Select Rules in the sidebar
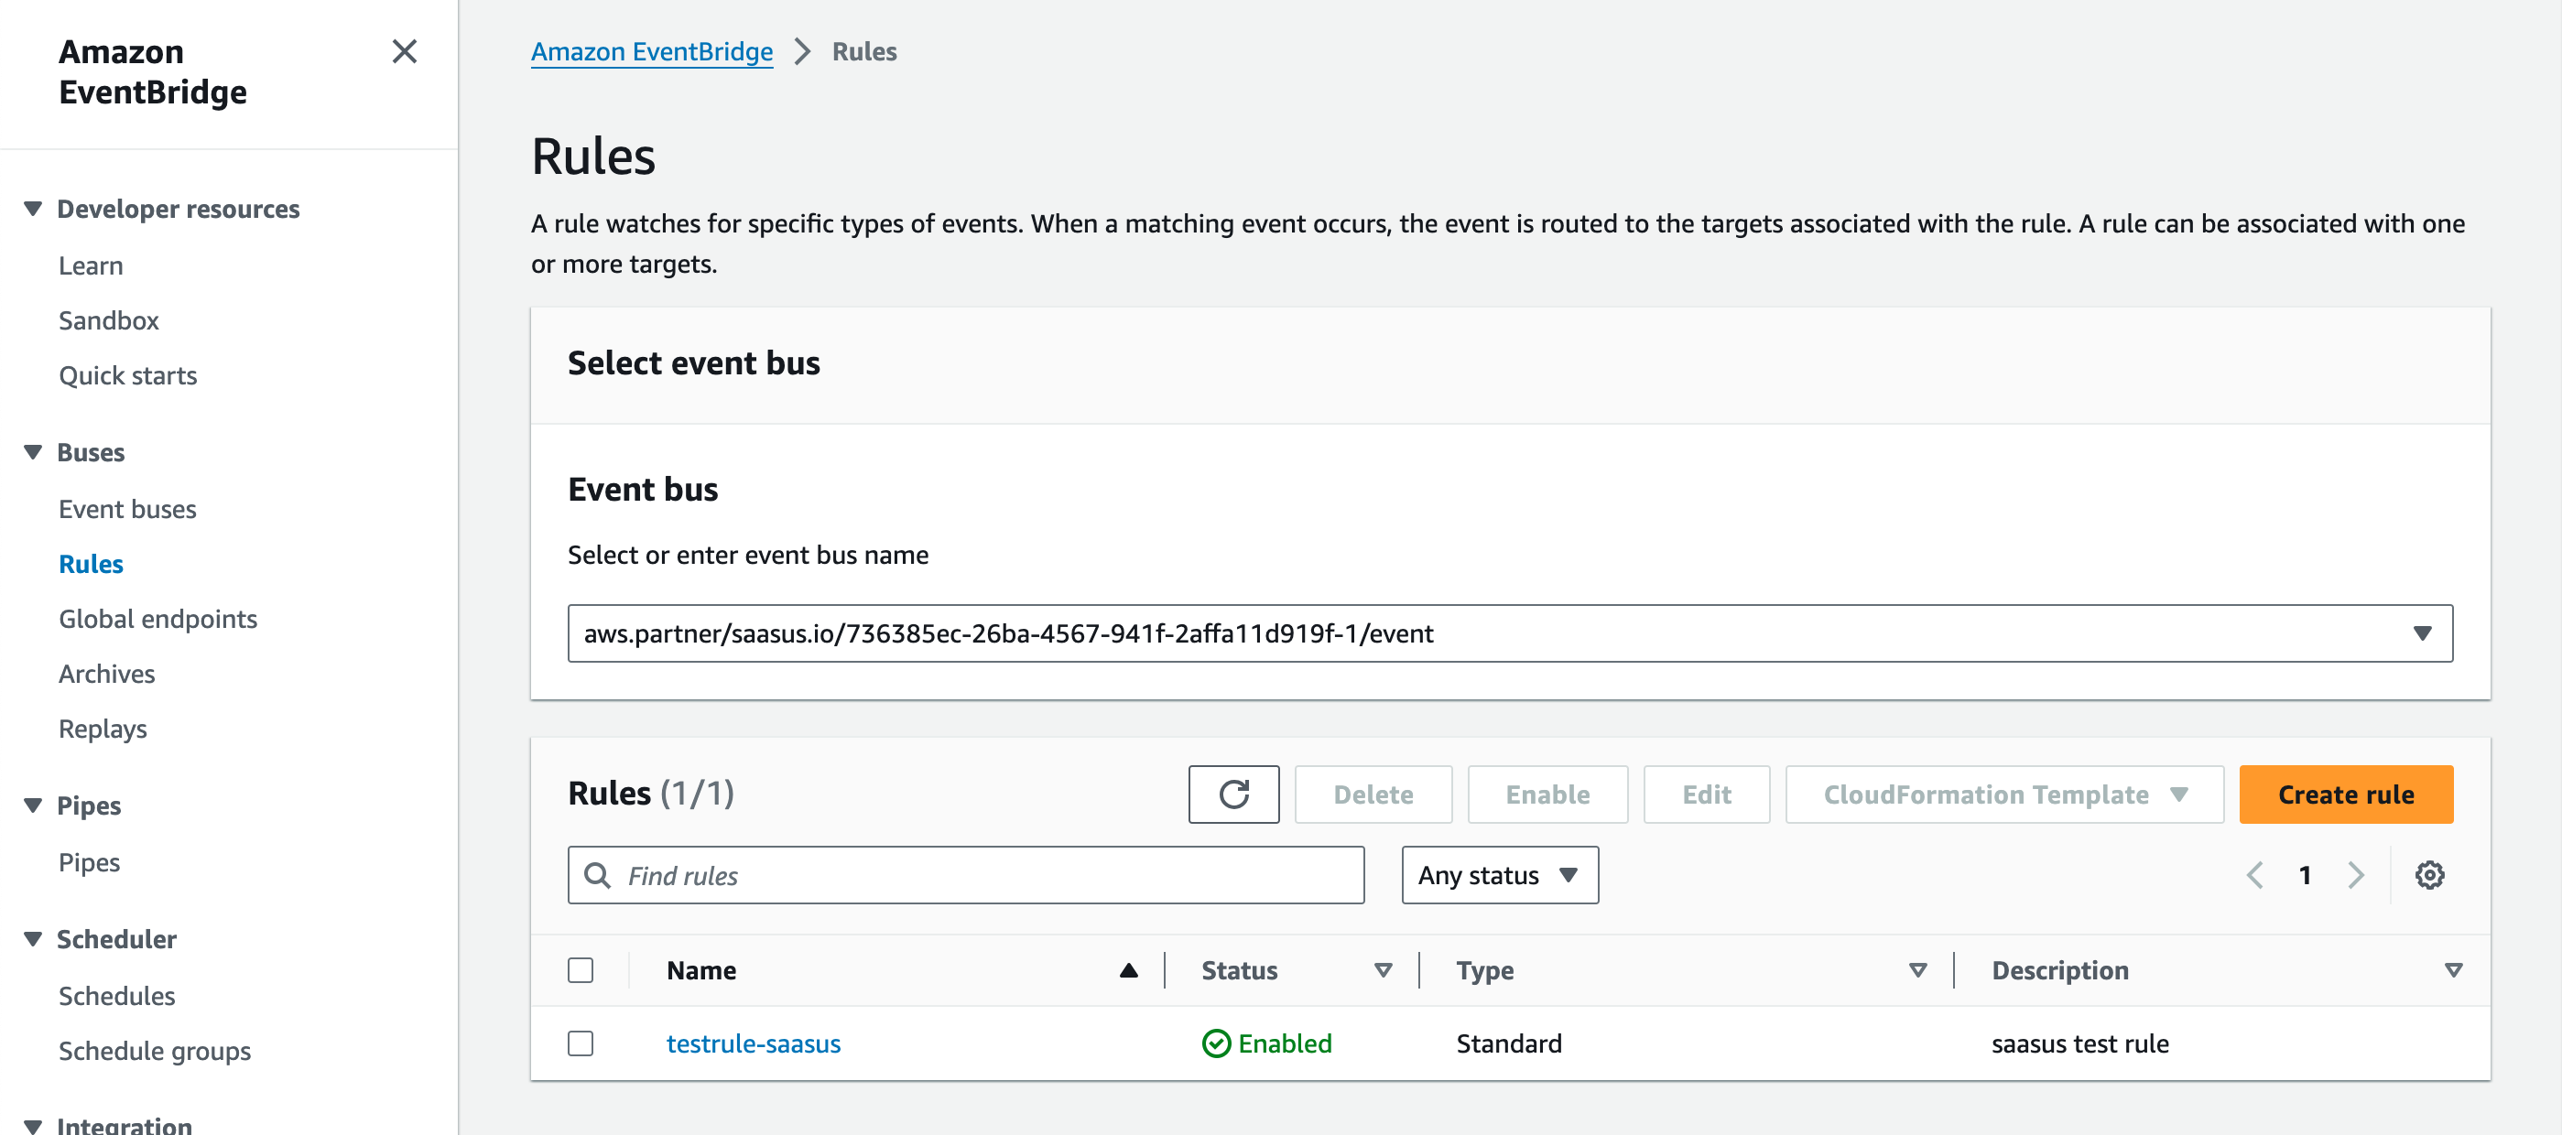This screenshot has height=1135, width=2562. (x=91, y=564)
